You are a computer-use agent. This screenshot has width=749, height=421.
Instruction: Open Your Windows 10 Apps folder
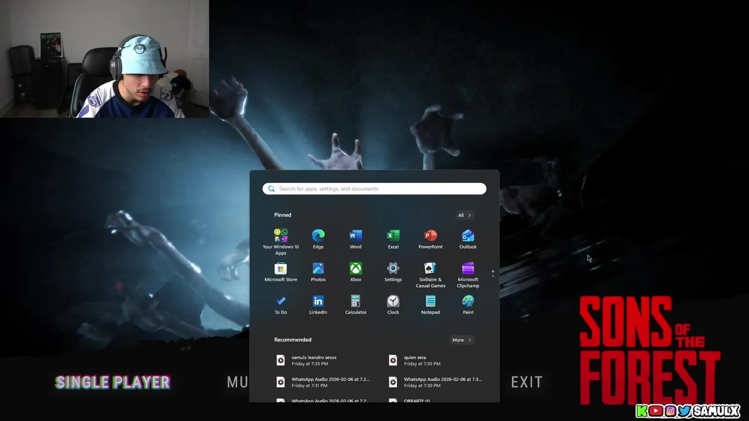(281, 241)
